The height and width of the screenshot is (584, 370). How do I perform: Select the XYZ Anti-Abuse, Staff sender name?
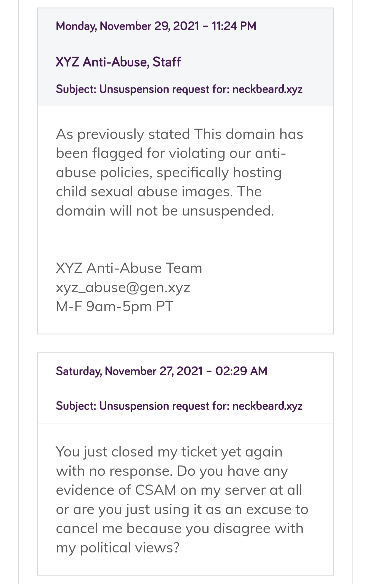[118, 62]
